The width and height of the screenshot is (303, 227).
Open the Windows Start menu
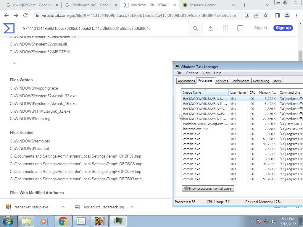pos(7,221)
